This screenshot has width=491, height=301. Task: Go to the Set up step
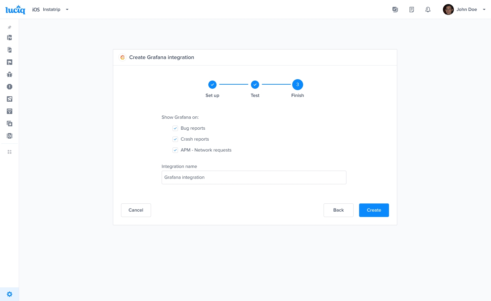[x=212, y=85]
